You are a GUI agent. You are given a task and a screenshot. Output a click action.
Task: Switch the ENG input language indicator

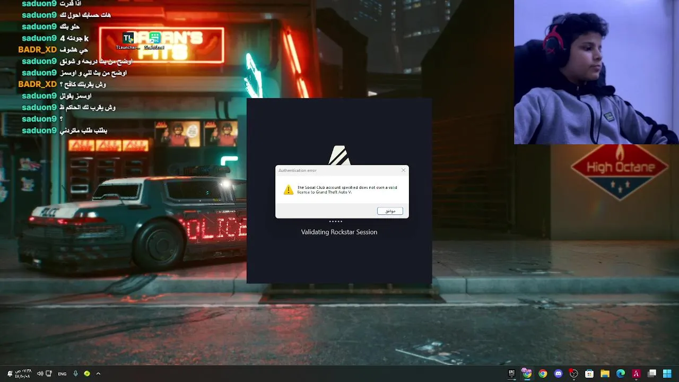(62, 374)
